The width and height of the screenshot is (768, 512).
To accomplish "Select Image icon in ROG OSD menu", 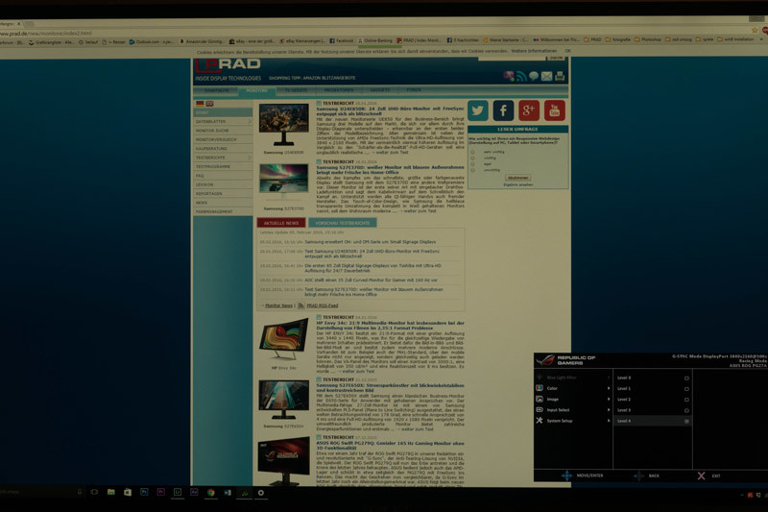I will (540, 399).
